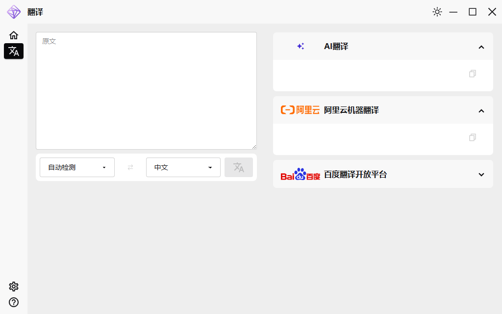The width and height of the screenshot is (502, 314).
Task: Expand the 百度翻译开放平台 panel
Action: (481, 175)
